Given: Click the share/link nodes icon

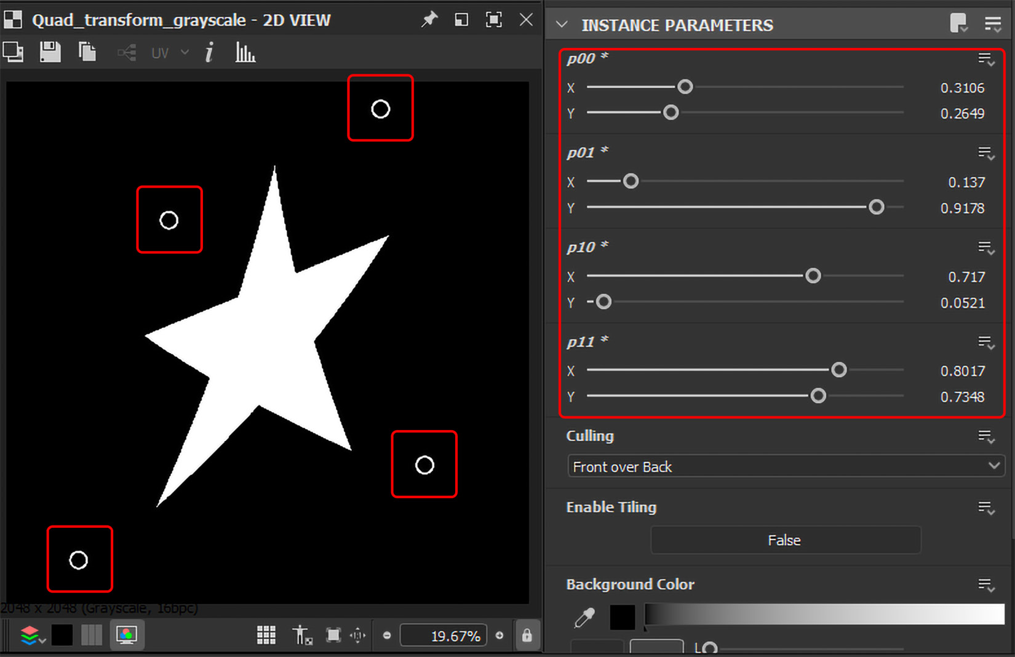Looking at the screenshot, I should point(127,53).
